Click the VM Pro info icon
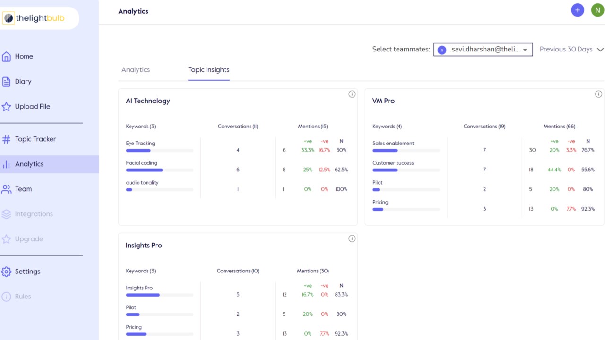 coord(598,94)
